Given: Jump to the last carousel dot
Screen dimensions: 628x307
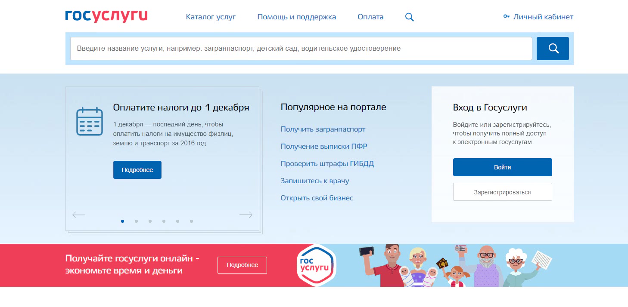Looking at the screenshot, I should pos(191,221).
